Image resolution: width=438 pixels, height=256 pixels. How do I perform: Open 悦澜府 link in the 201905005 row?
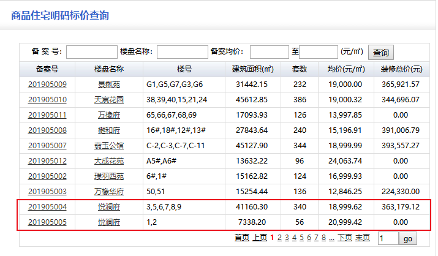pyautogui.click(x=109, y=222)
